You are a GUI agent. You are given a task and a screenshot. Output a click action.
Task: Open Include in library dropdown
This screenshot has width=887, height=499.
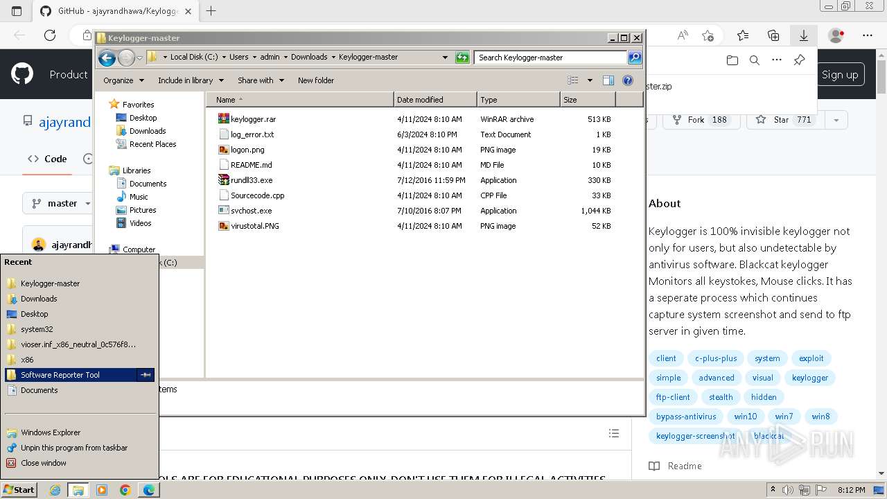191,80
